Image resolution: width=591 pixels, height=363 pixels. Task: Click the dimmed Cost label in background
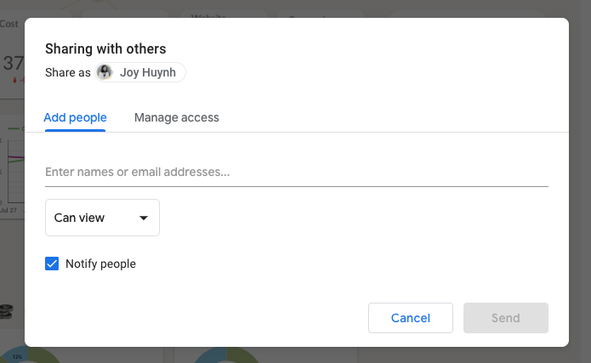tap(9, 23)
